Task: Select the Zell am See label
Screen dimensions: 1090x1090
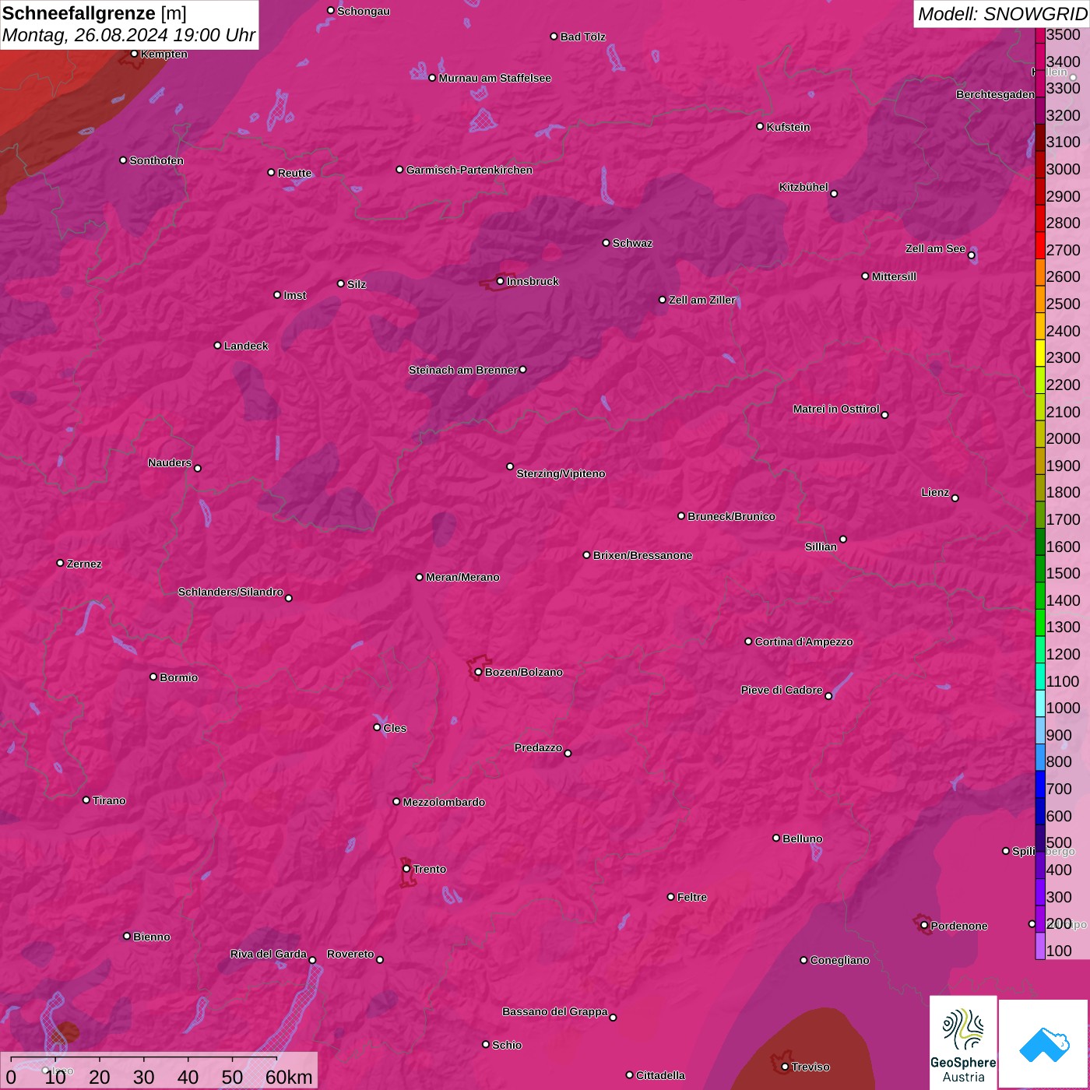Action: (x=935, y=248)
